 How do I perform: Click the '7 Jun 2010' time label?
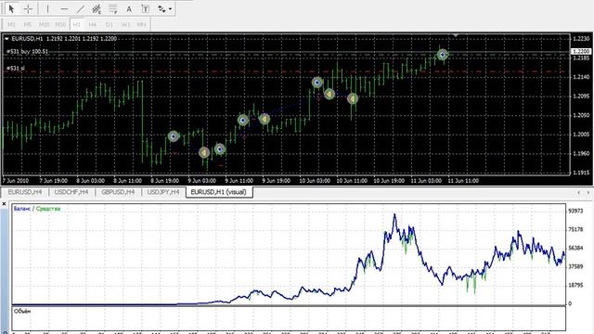click(16, 181)
